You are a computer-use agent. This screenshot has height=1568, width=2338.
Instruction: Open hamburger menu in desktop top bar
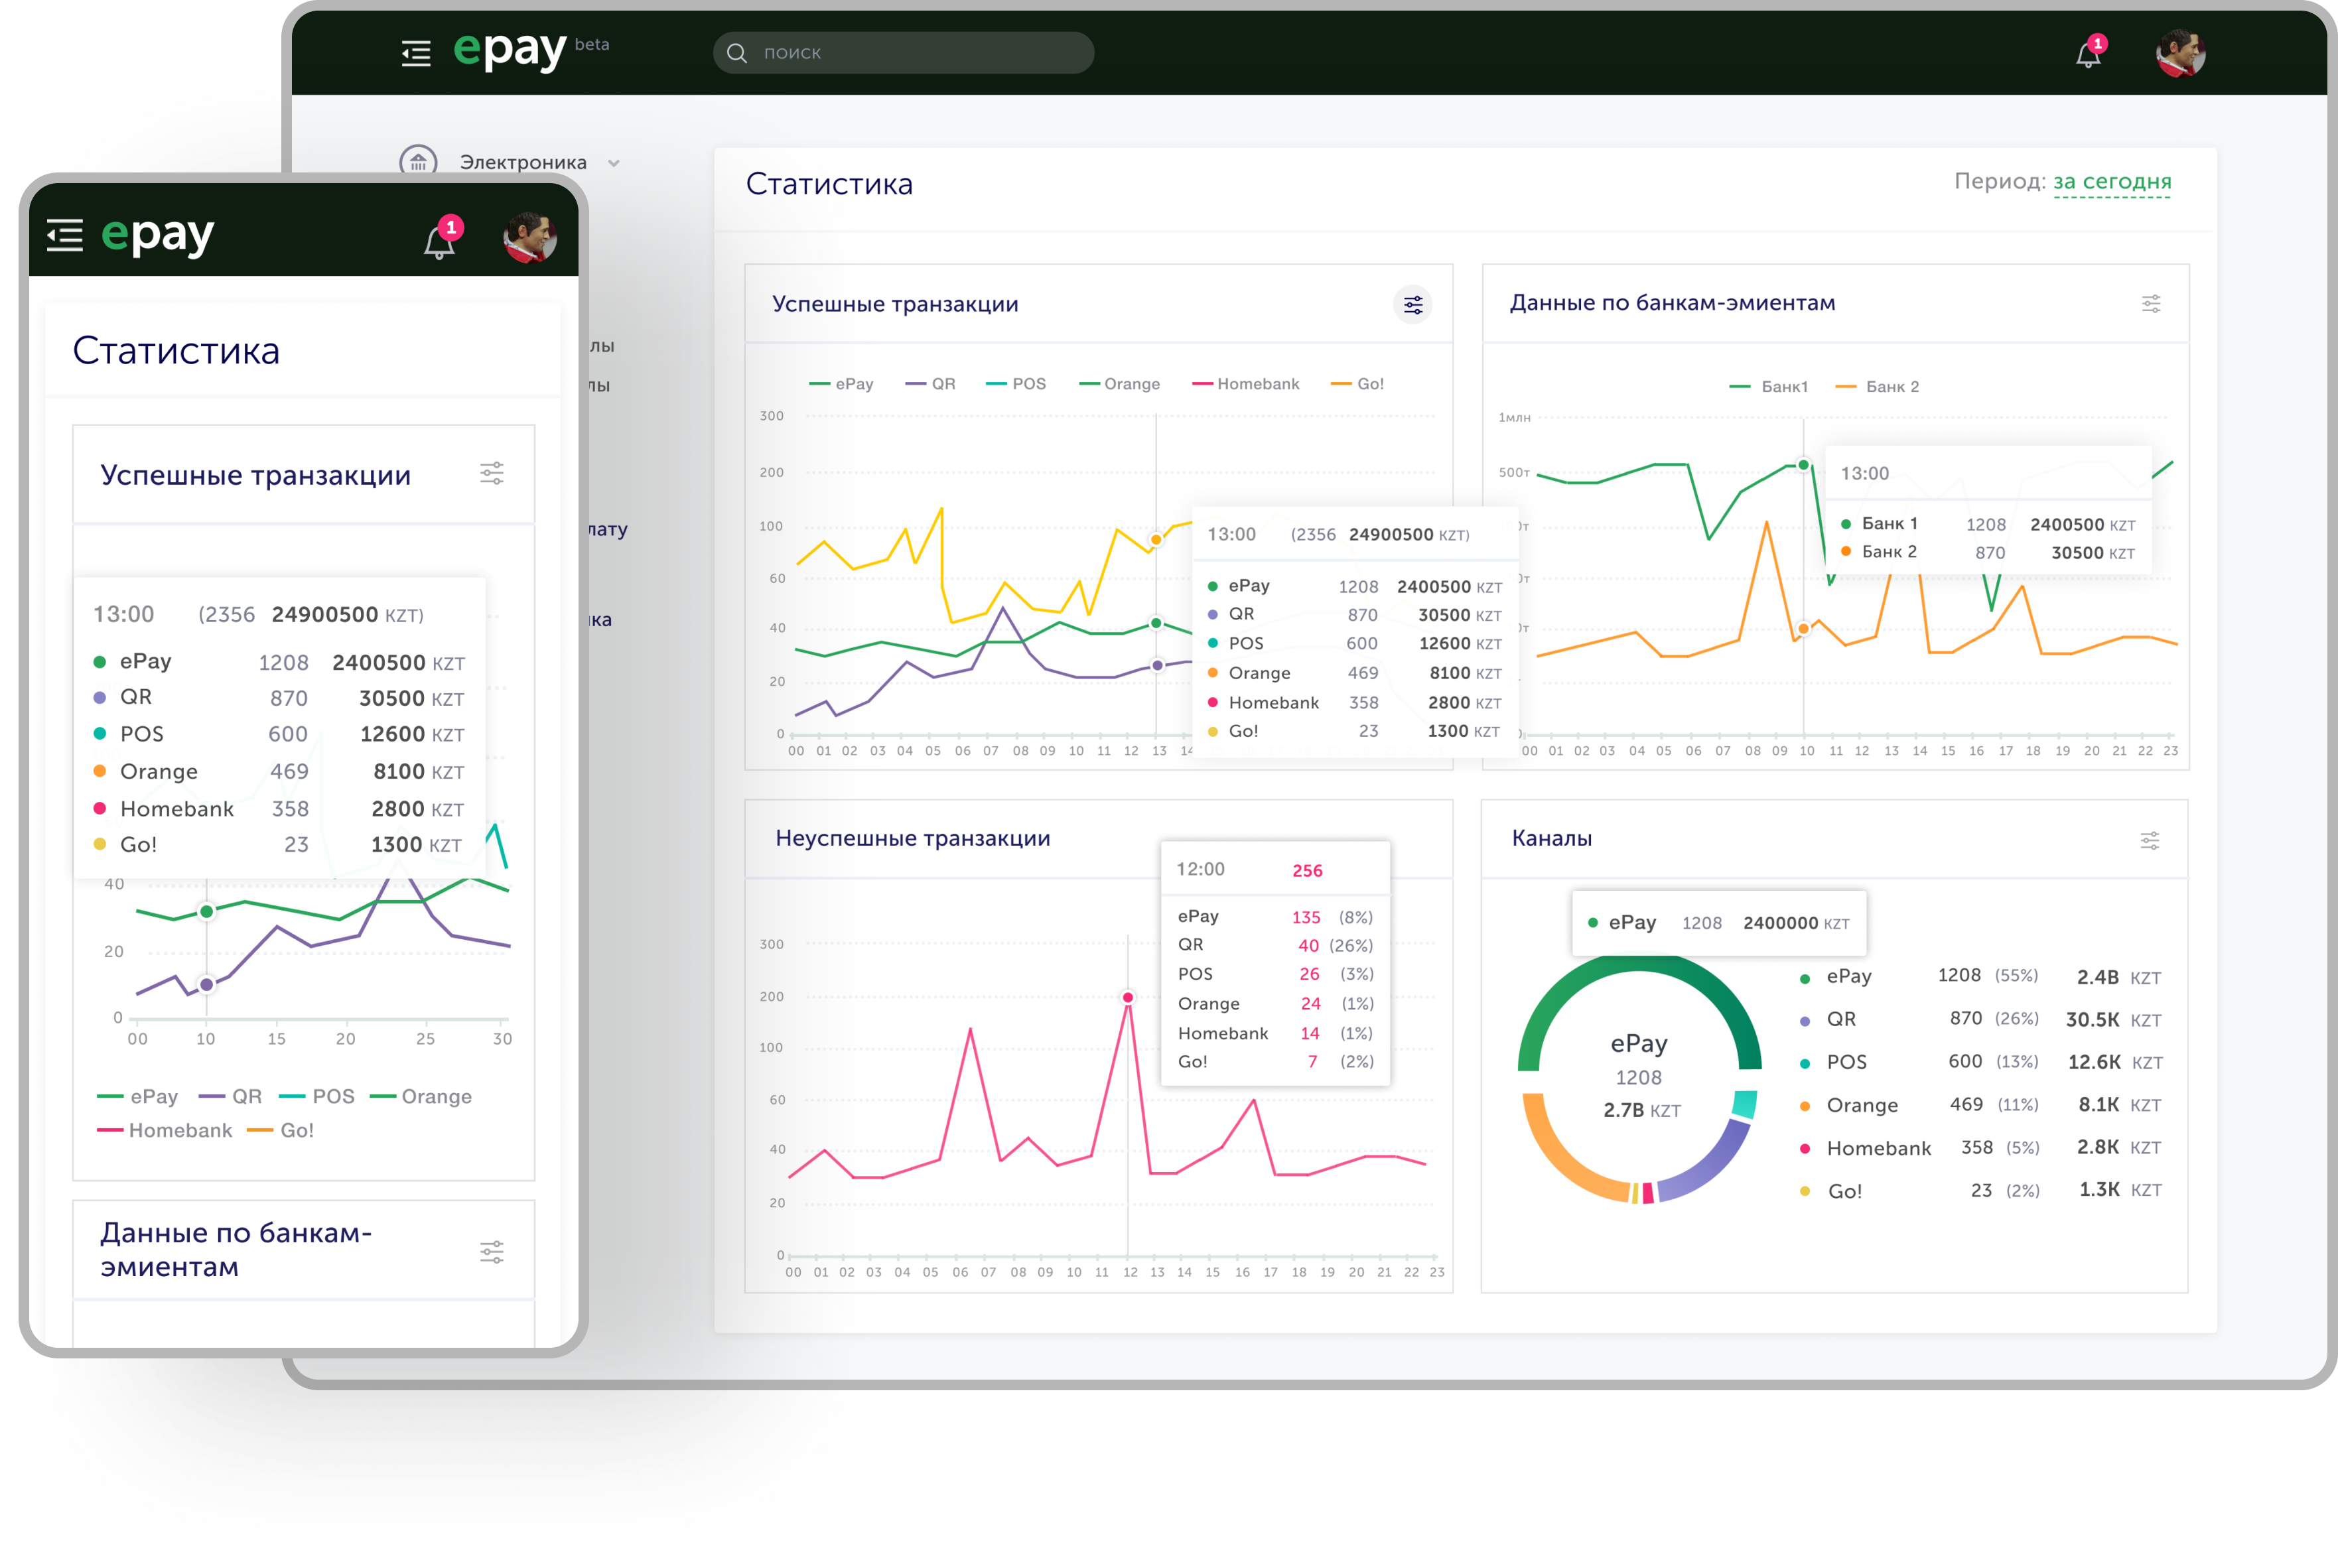[416, 53]
